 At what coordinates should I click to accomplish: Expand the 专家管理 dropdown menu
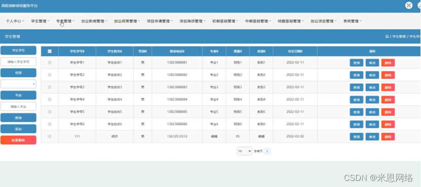(x=65, y=21)
